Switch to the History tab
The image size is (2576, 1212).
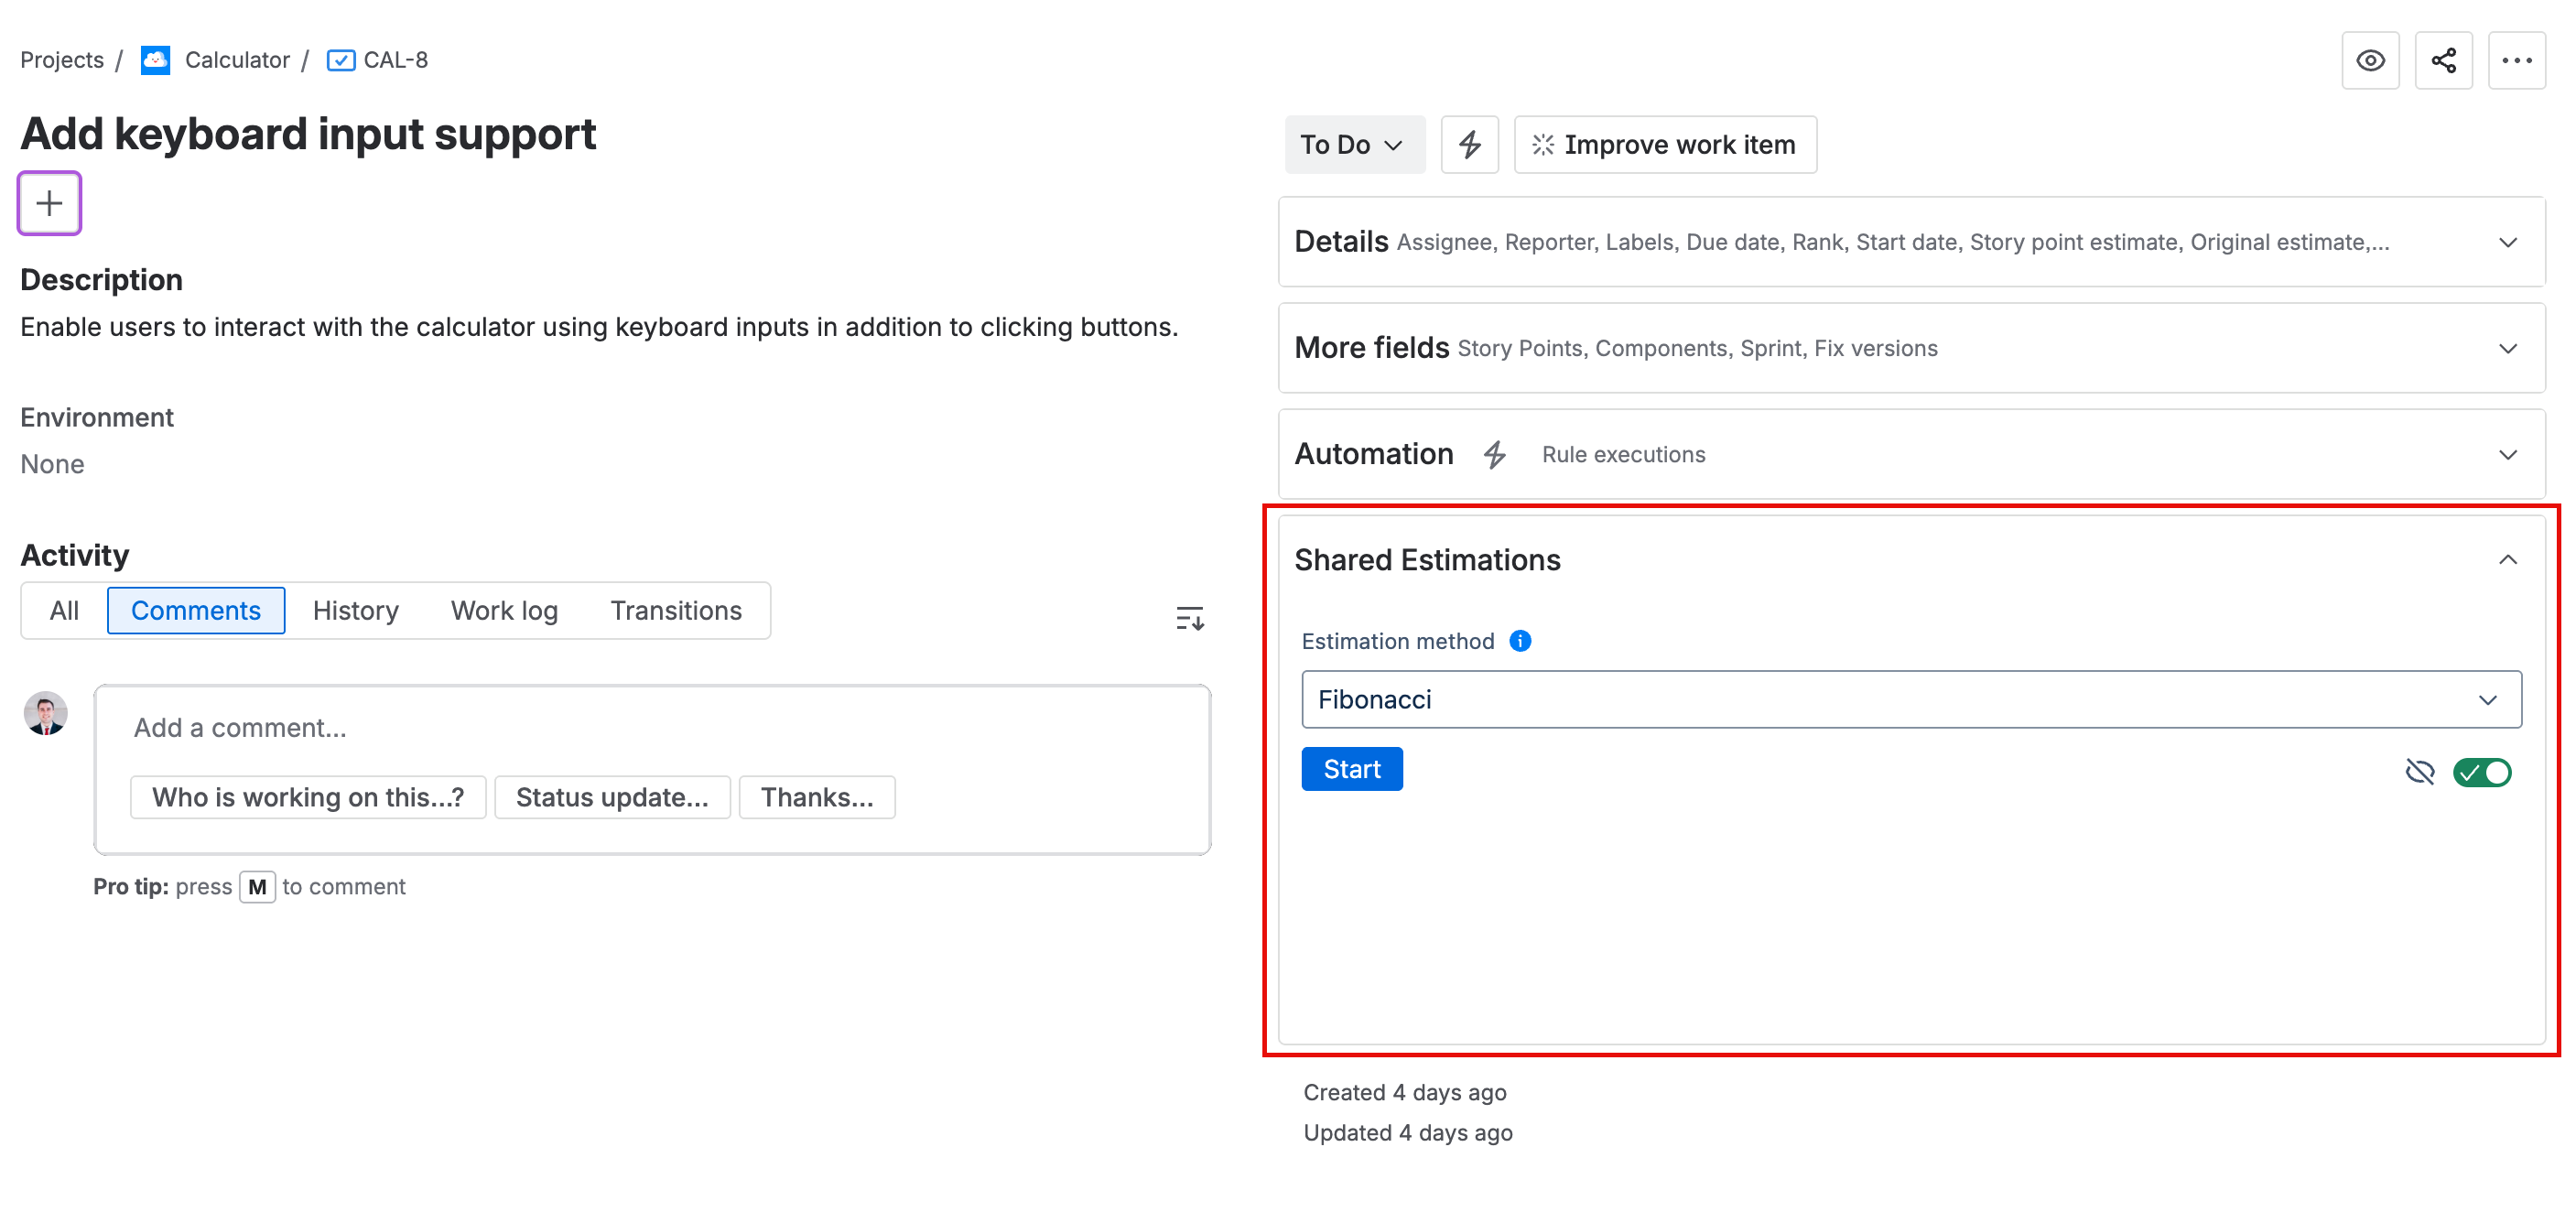(x=355, y=610)
